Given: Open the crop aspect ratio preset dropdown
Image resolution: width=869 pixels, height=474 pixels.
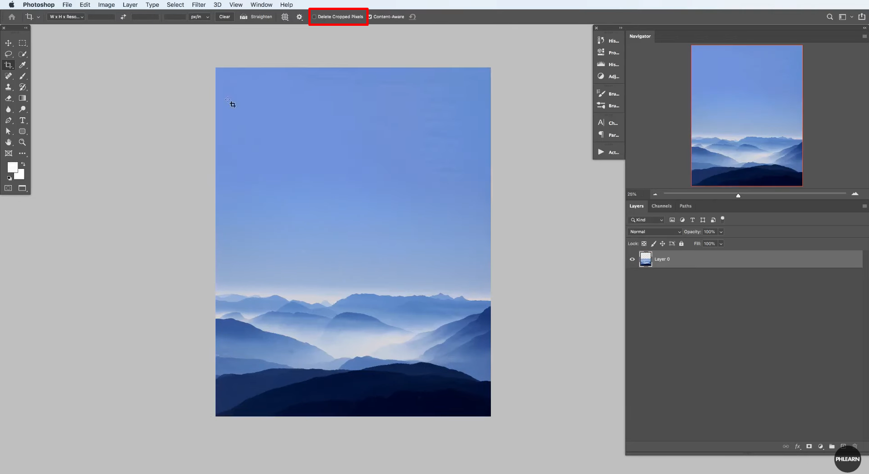Looking at the screenshot, I should point(65,17).
